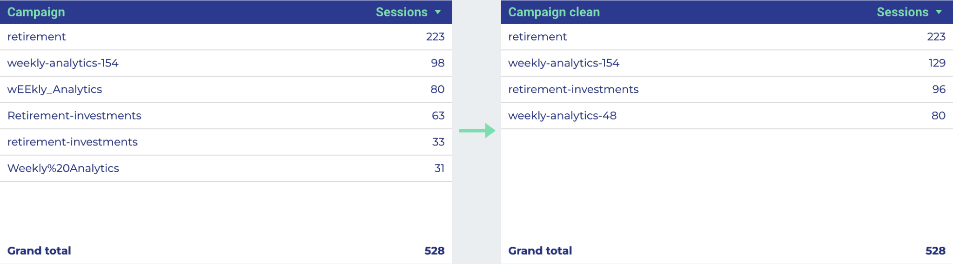Select the capitalized Retirement-investments row

[226, 116]
